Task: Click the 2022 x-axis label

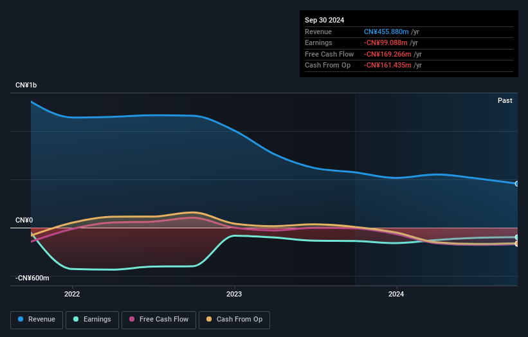Action: pos(72,295)
